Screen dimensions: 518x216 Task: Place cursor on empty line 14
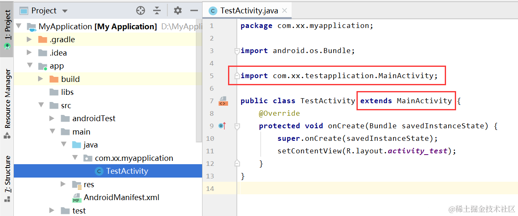(377, 188)
